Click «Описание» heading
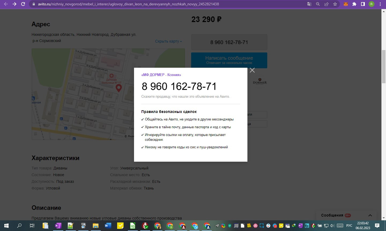This screenshot has height=231, width=386. [x=46, y=208]
